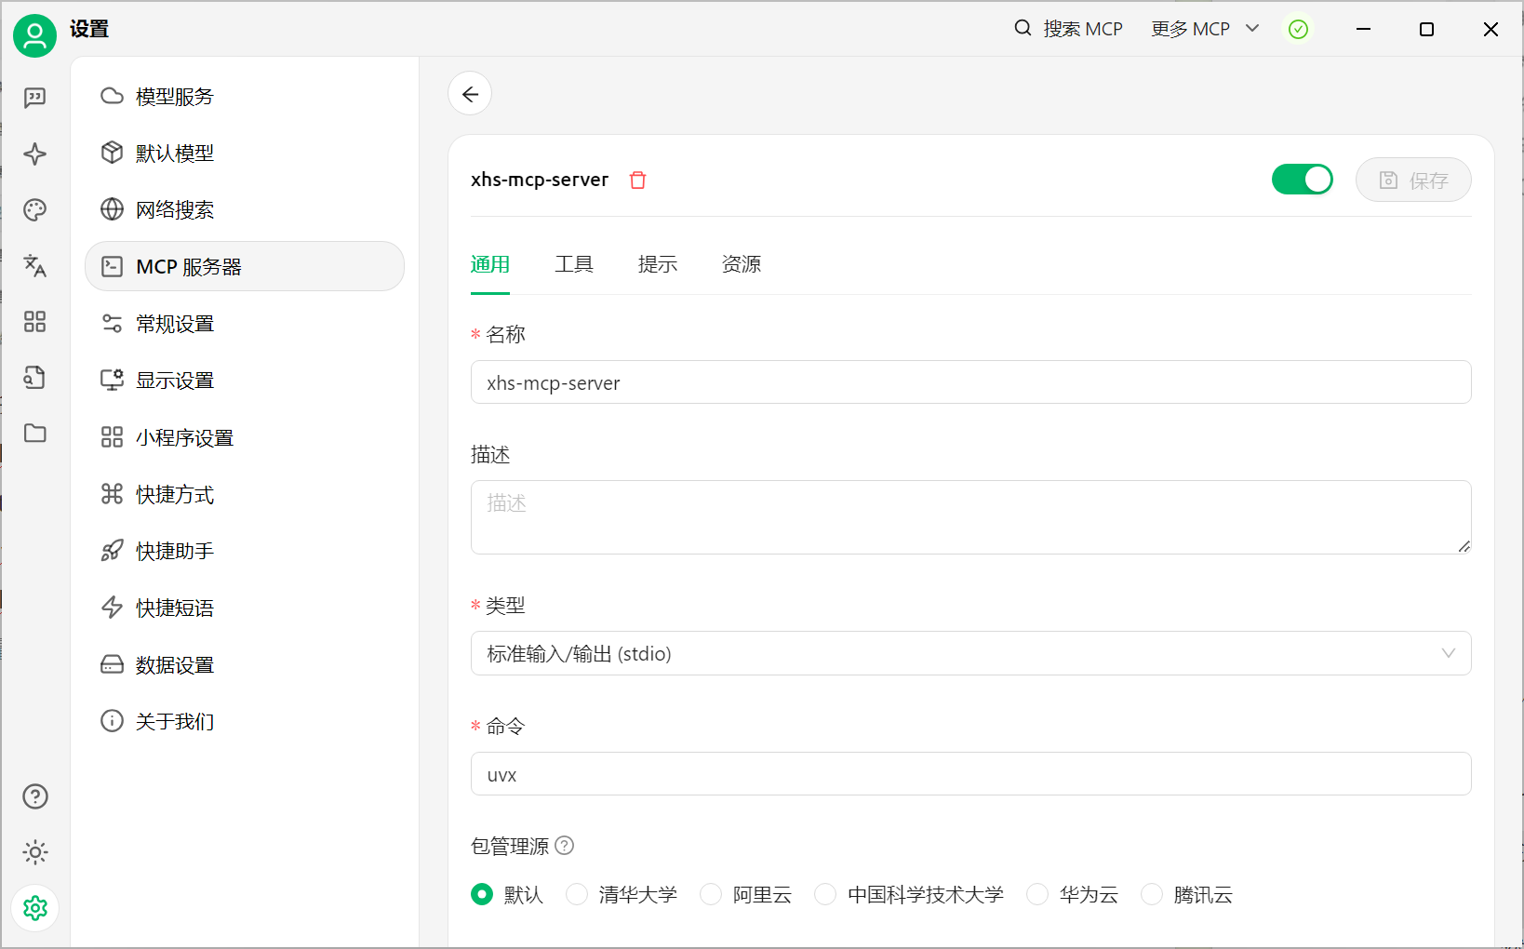Click the 保存 save button
The height and width of the screenshot is (949, 1524).
click(x=1413, y=180)
